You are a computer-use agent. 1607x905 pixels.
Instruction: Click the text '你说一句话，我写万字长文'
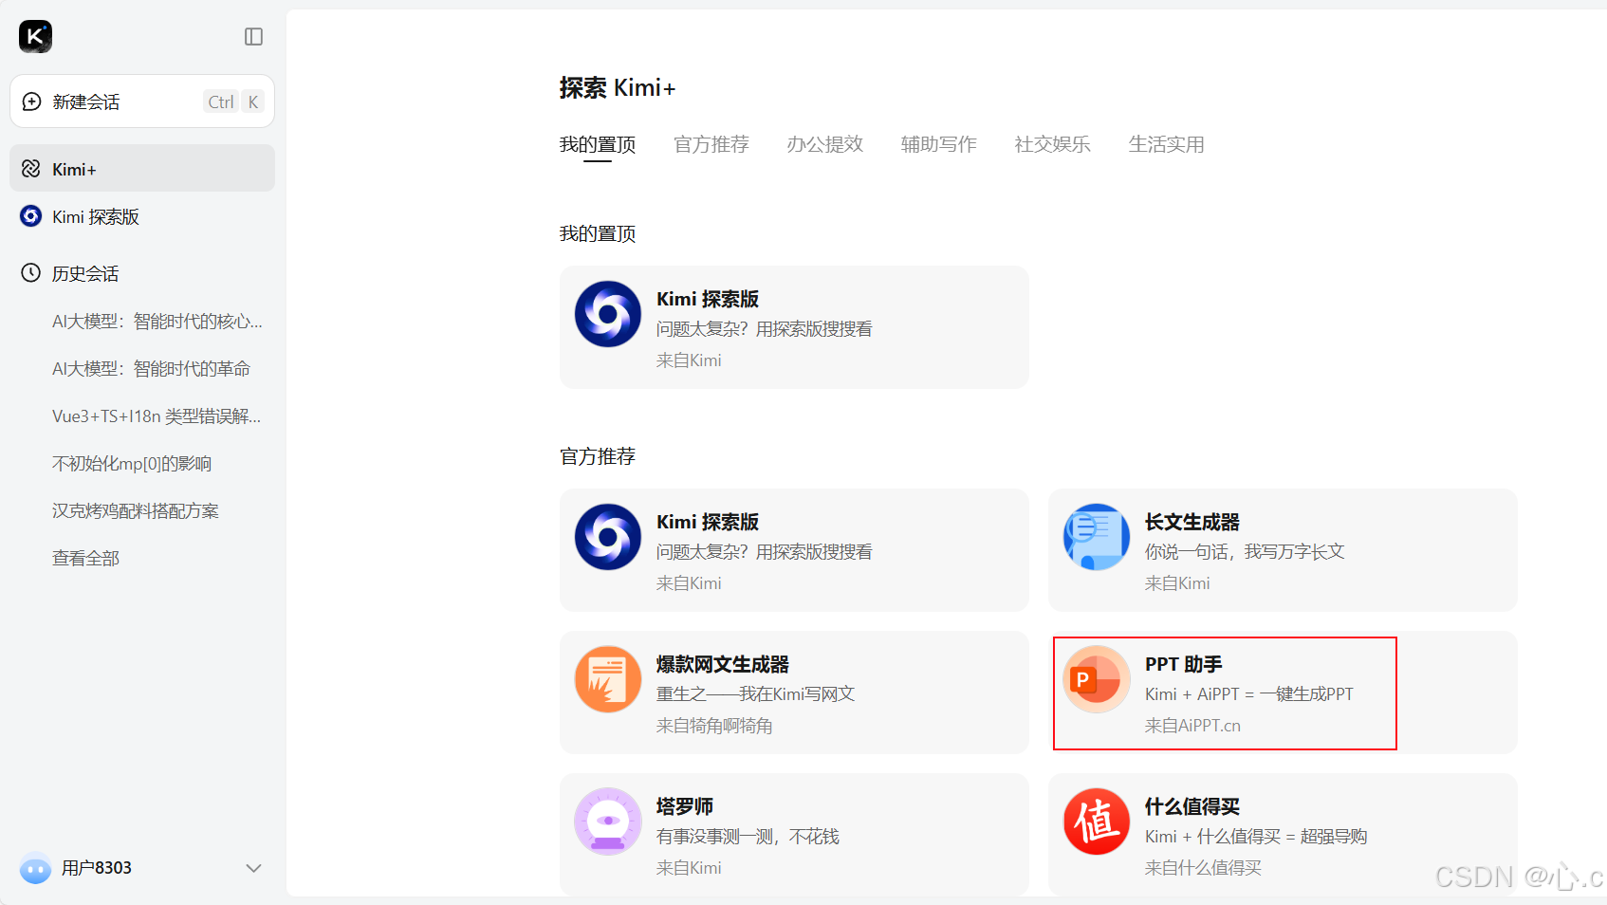[1245, 552]
